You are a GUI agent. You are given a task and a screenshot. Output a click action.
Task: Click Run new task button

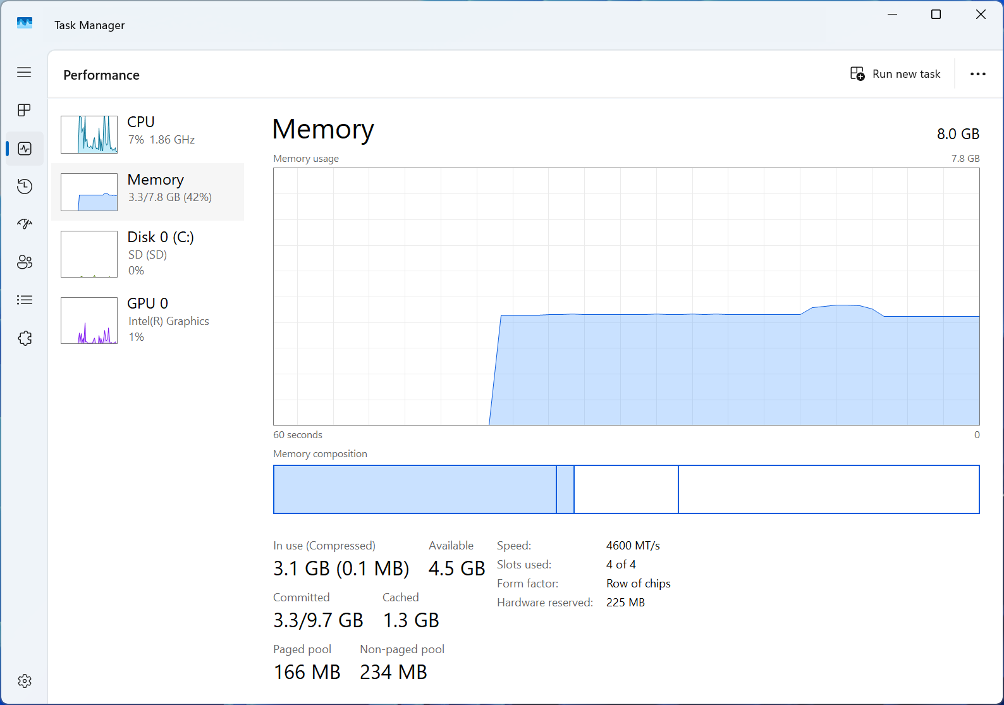tap(895, 74)
